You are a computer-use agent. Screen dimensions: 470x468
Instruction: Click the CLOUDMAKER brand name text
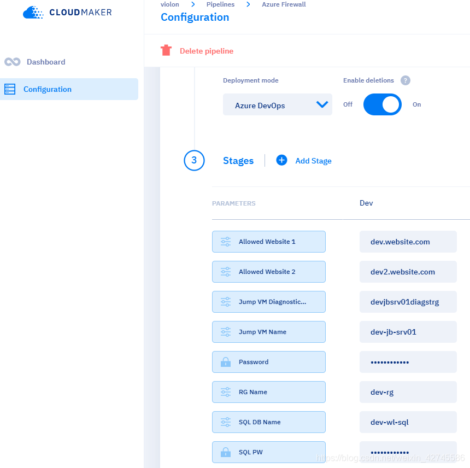click(x=80, y=12)
